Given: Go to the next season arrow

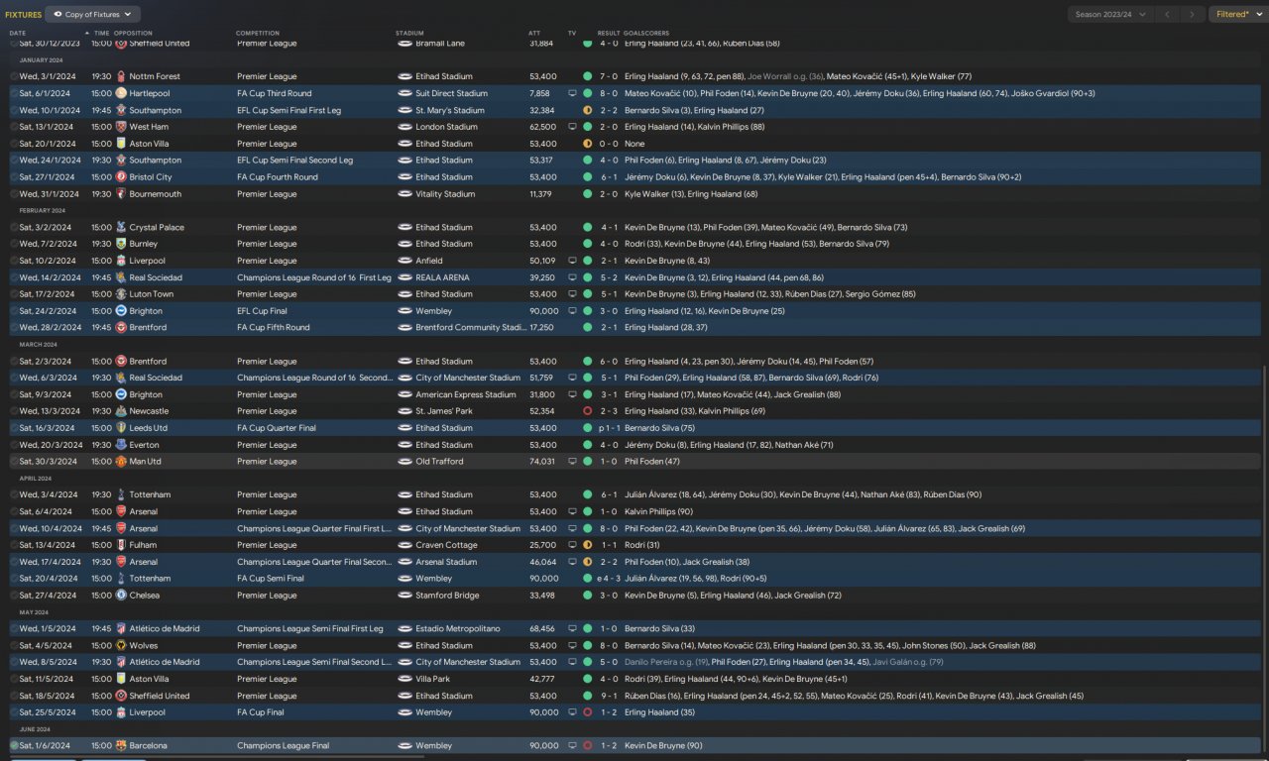Looking at the screenshot, I should pos(1195,15).
